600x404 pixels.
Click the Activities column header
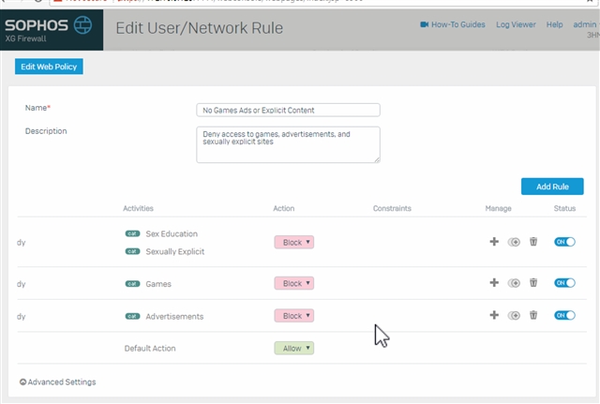click(138, 208)
